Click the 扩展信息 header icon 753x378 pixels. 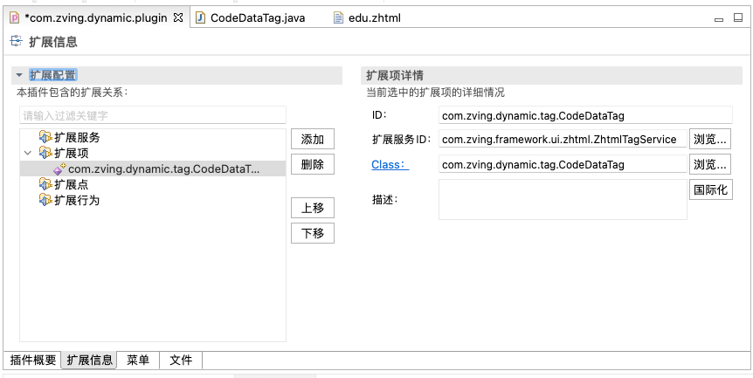coord(16,42)
